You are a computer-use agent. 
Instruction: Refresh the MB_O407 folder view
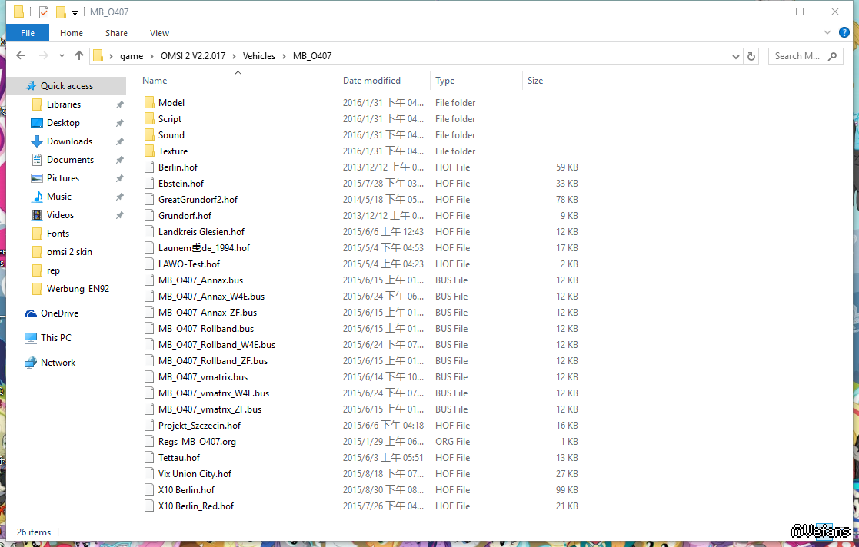point(751,56)
